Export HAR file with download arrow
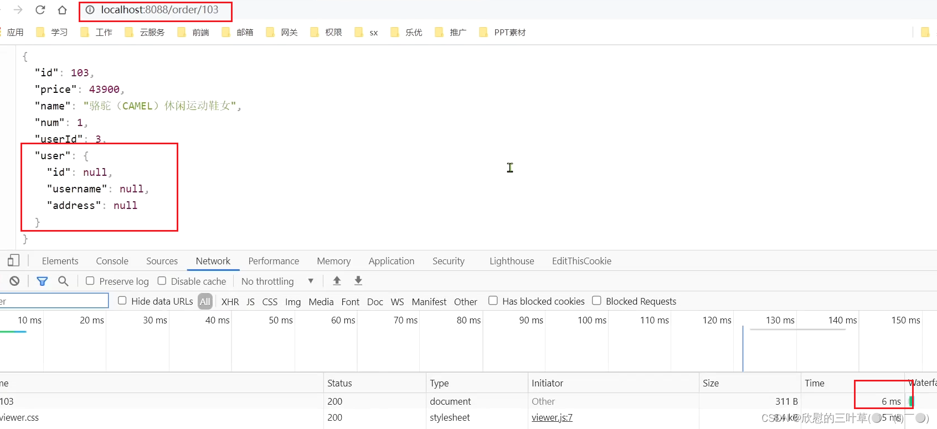Viewport: 937px width, 429px height. (x=358, y=281)
